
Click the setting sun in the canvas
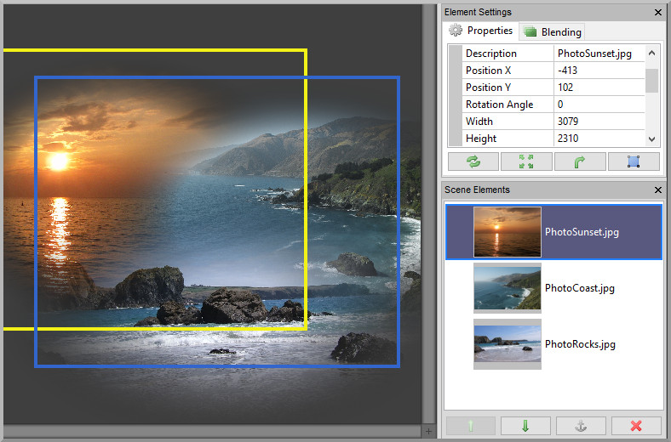(58, 161)
